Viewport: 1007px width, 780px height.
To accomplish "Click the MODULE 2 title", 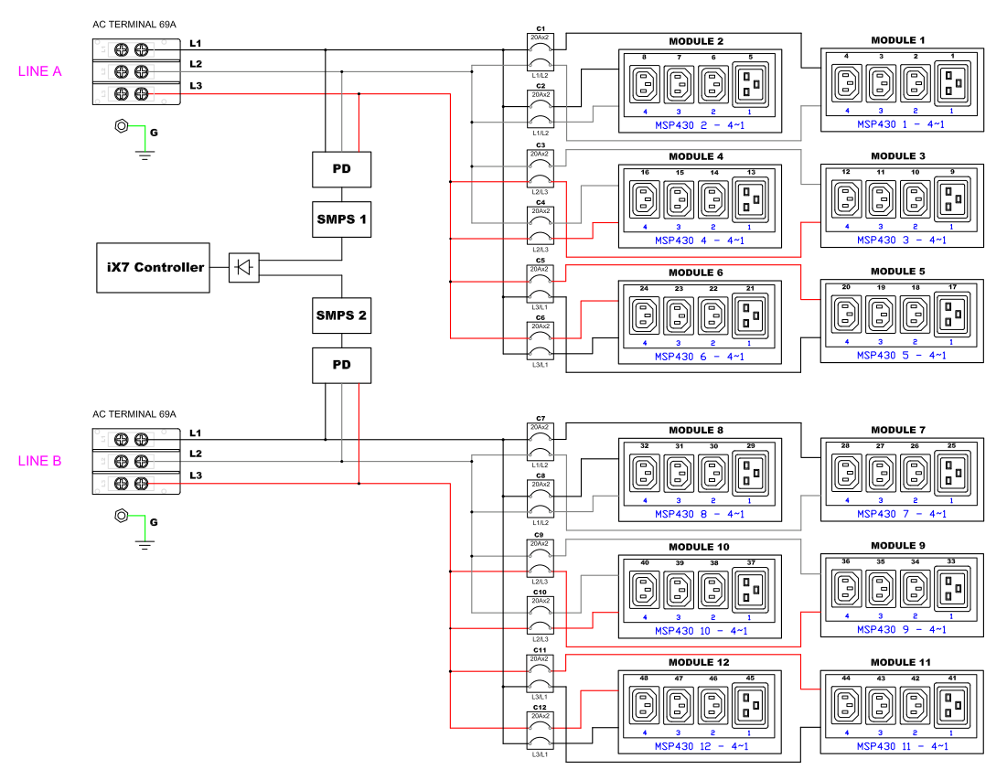I will 696,41.
